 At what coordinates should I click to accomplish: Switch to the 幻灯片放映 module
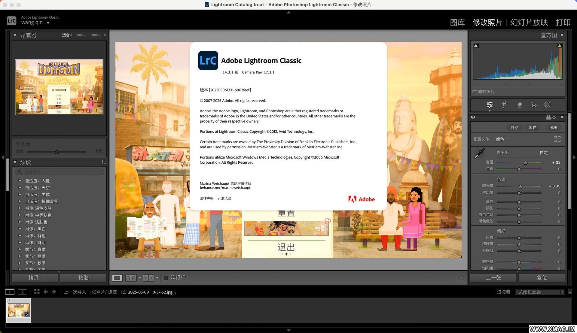(529, 23)
